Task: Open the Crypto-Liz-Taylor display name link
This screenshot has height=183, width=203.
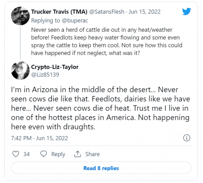Action: point(55,67)
